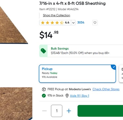Click the green Bulk Savings tag icon
This screenshot has height=120, width=123.
click(43, 51)
